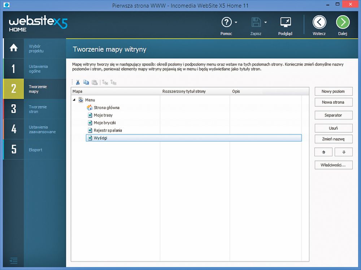Click the Expand all tree levels icon

pos(105,82)
